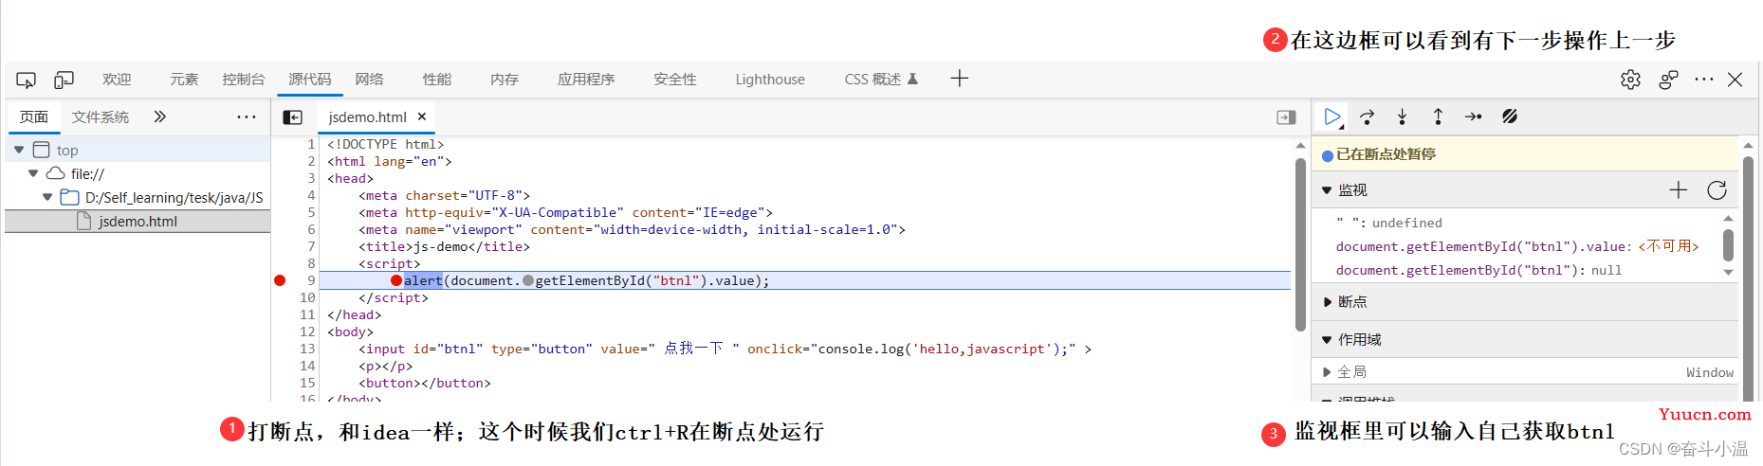Open DevTools settings gear
Viewport: 1763px width, 466px height.
tap(1630, 80)
